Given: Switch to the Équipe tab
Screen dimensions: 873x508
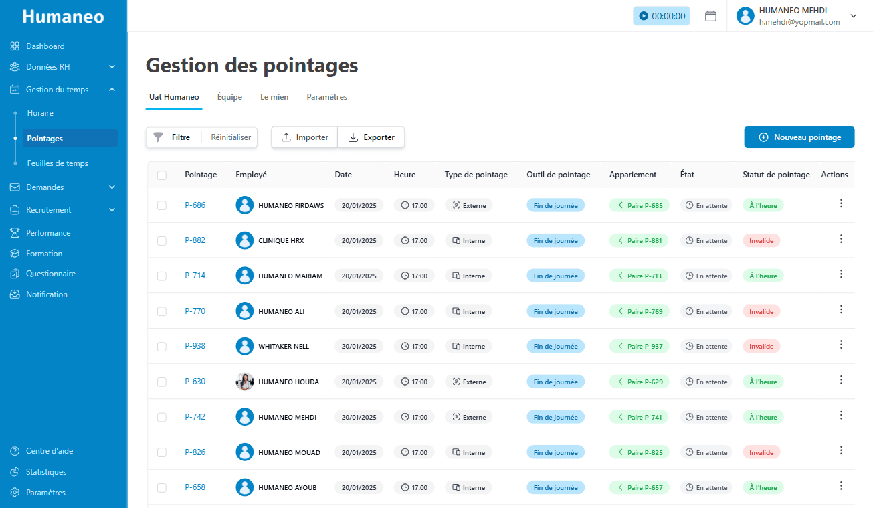Looking at the screenshot, I should [229, 97].
